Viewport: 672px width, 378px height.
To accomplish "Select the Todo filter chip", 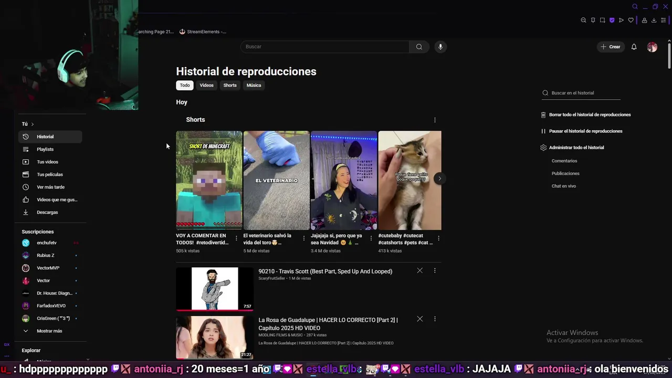I will tap(185, 85).
